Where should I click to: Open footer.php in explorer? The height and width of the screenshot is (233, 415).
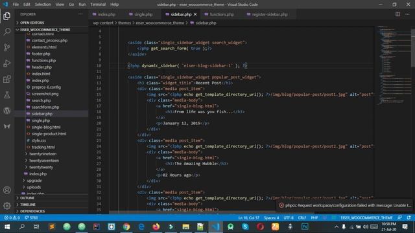(x=41, y=54)
